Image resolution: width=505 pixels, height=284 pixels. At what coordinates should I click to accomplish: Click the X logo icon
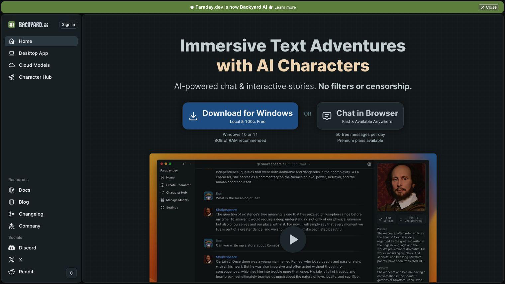pos(12,260)
